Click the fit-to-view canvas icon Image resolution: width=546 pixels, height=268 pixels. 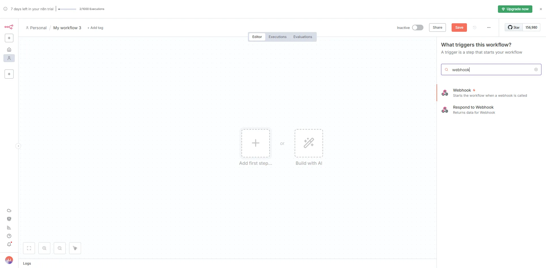(x=29, y=248)
